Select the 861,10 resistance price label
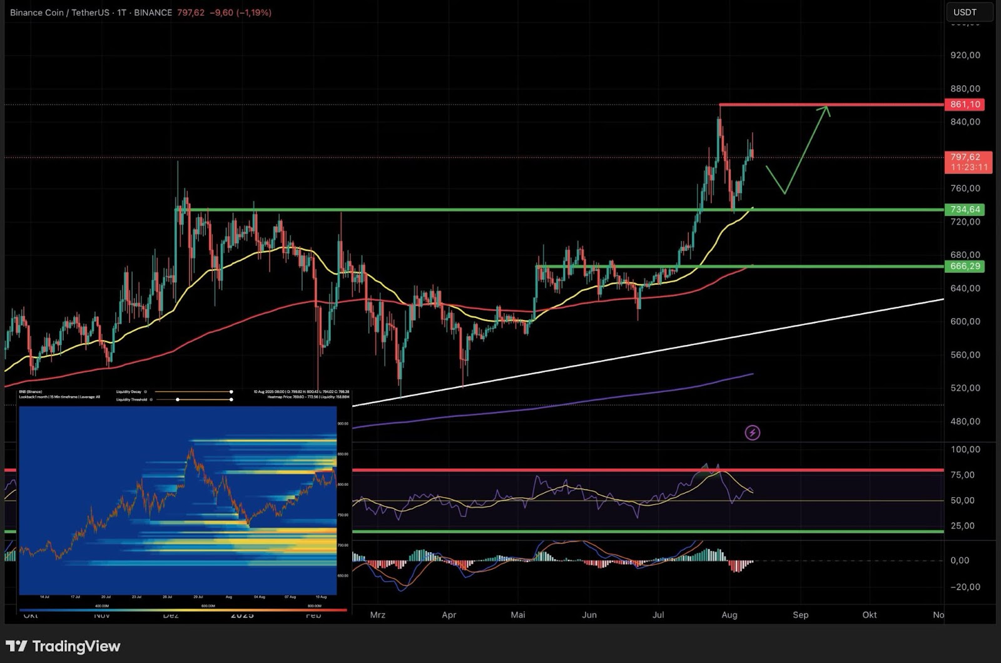This screenshot has width=1001, height=663. pos(964,105)
